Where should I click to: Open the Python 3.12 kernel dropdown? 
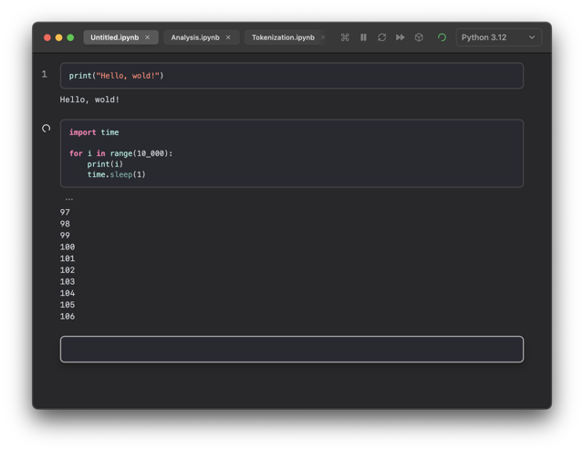pos(499,37)
